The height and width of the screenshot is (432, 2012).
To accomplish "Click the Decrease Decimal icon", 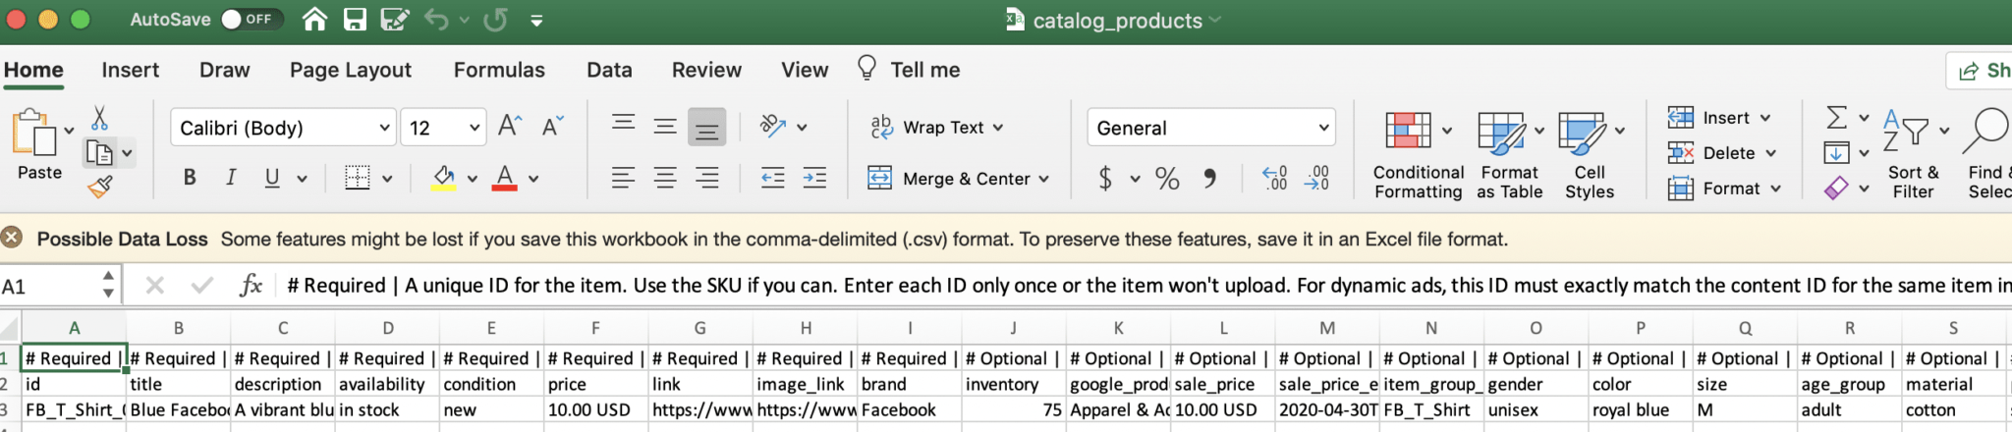I will (1317, 179).
